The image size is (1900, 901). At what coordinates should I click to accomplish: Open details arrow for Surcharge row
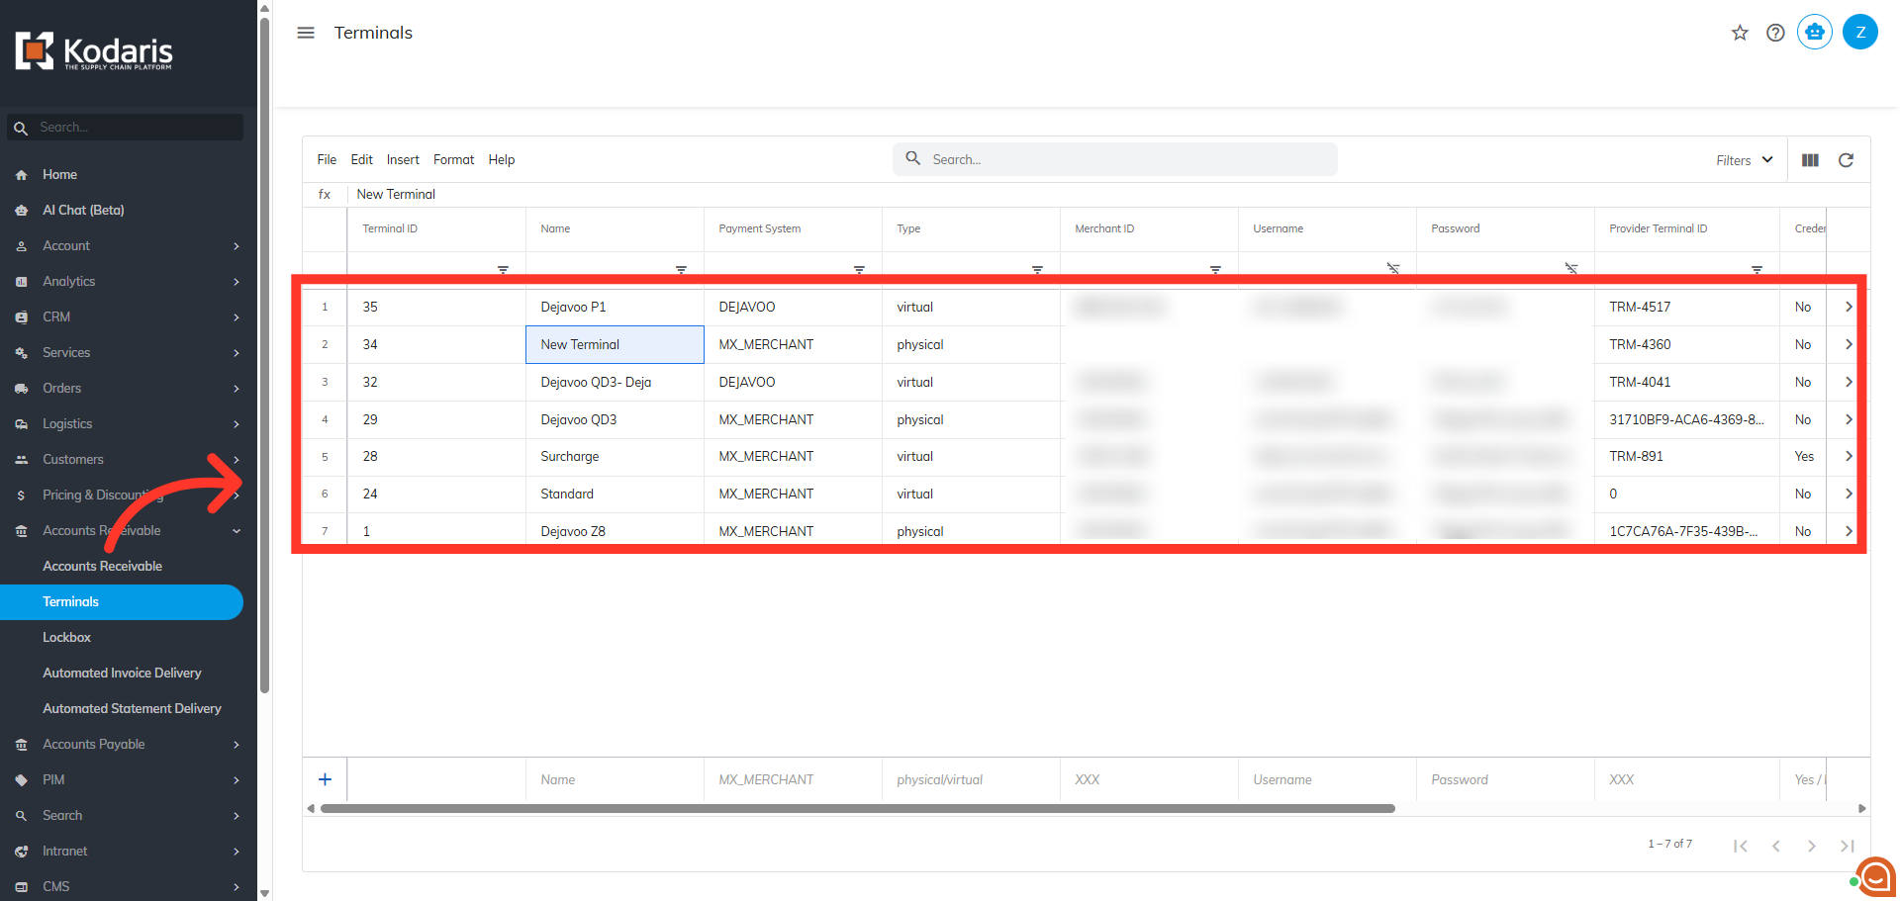(1849, 456)
